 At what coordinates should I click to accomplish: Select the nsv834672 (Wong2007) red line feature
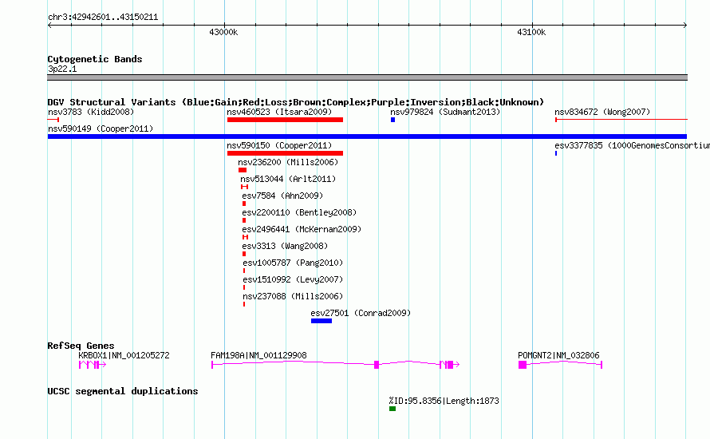621,120
